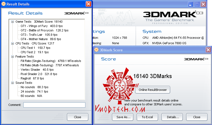Collapse the Game Tests tree node

point(12,22)
